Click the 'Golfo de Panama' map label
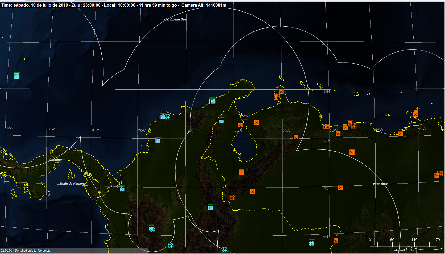 coord(73,184)
